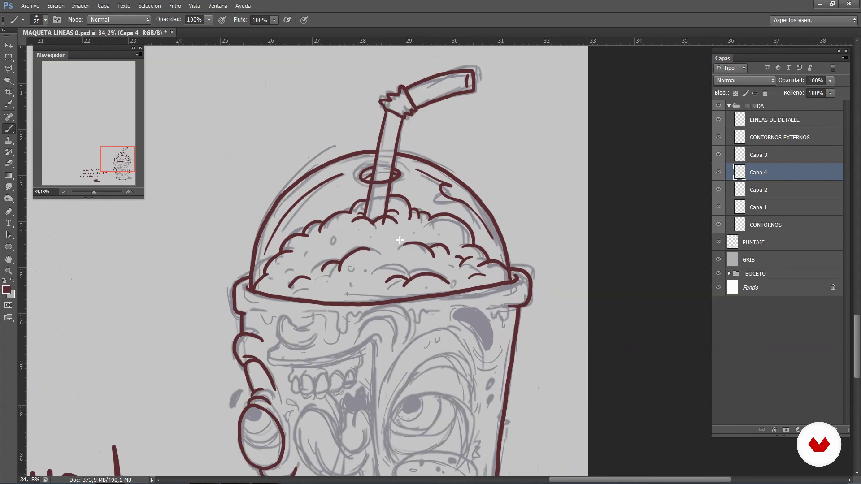The width and height of the screenshot is (861, 484).
Task: Select the Smudge tool
Action: coord(9,187)
